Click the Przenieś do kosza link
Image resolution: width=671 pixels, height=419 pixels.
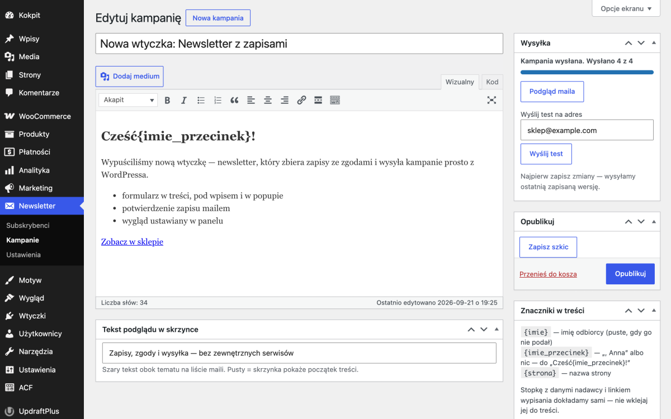pyautogui.click(x=548, y=274)
